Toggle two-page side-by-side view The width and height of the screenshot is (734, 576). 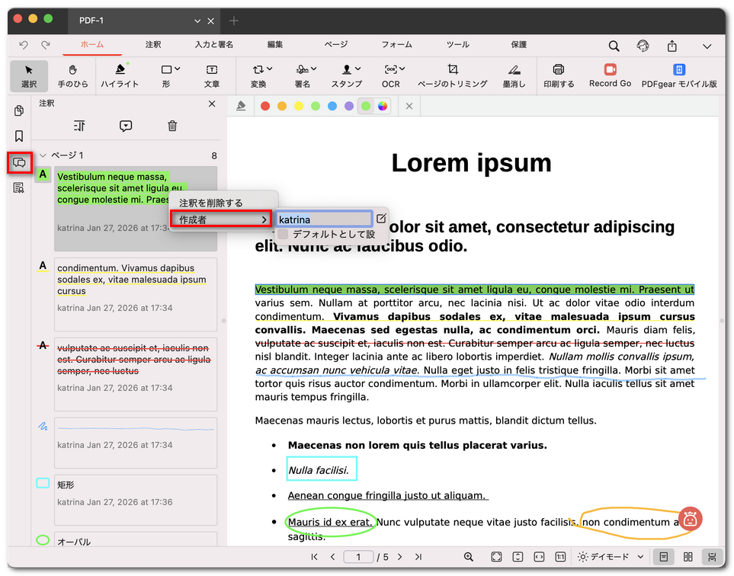[x=688, y=557]
